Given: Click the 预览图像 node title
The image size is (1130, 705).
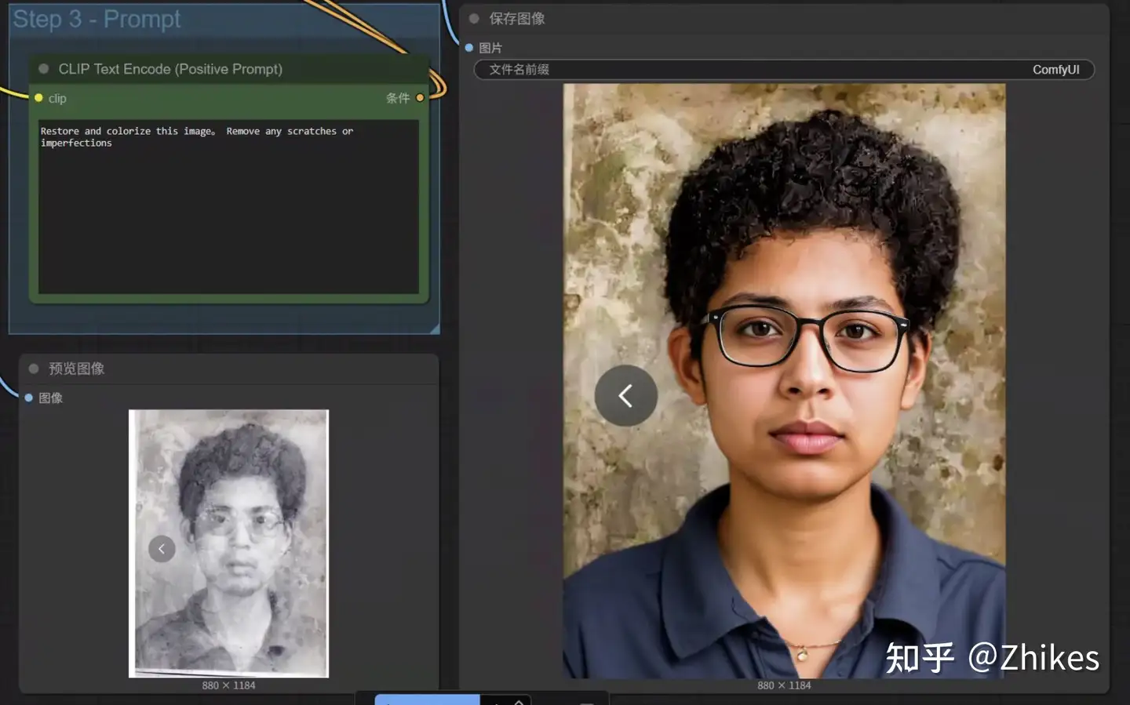Looking at the screenshot, I should tap(77, 369).
